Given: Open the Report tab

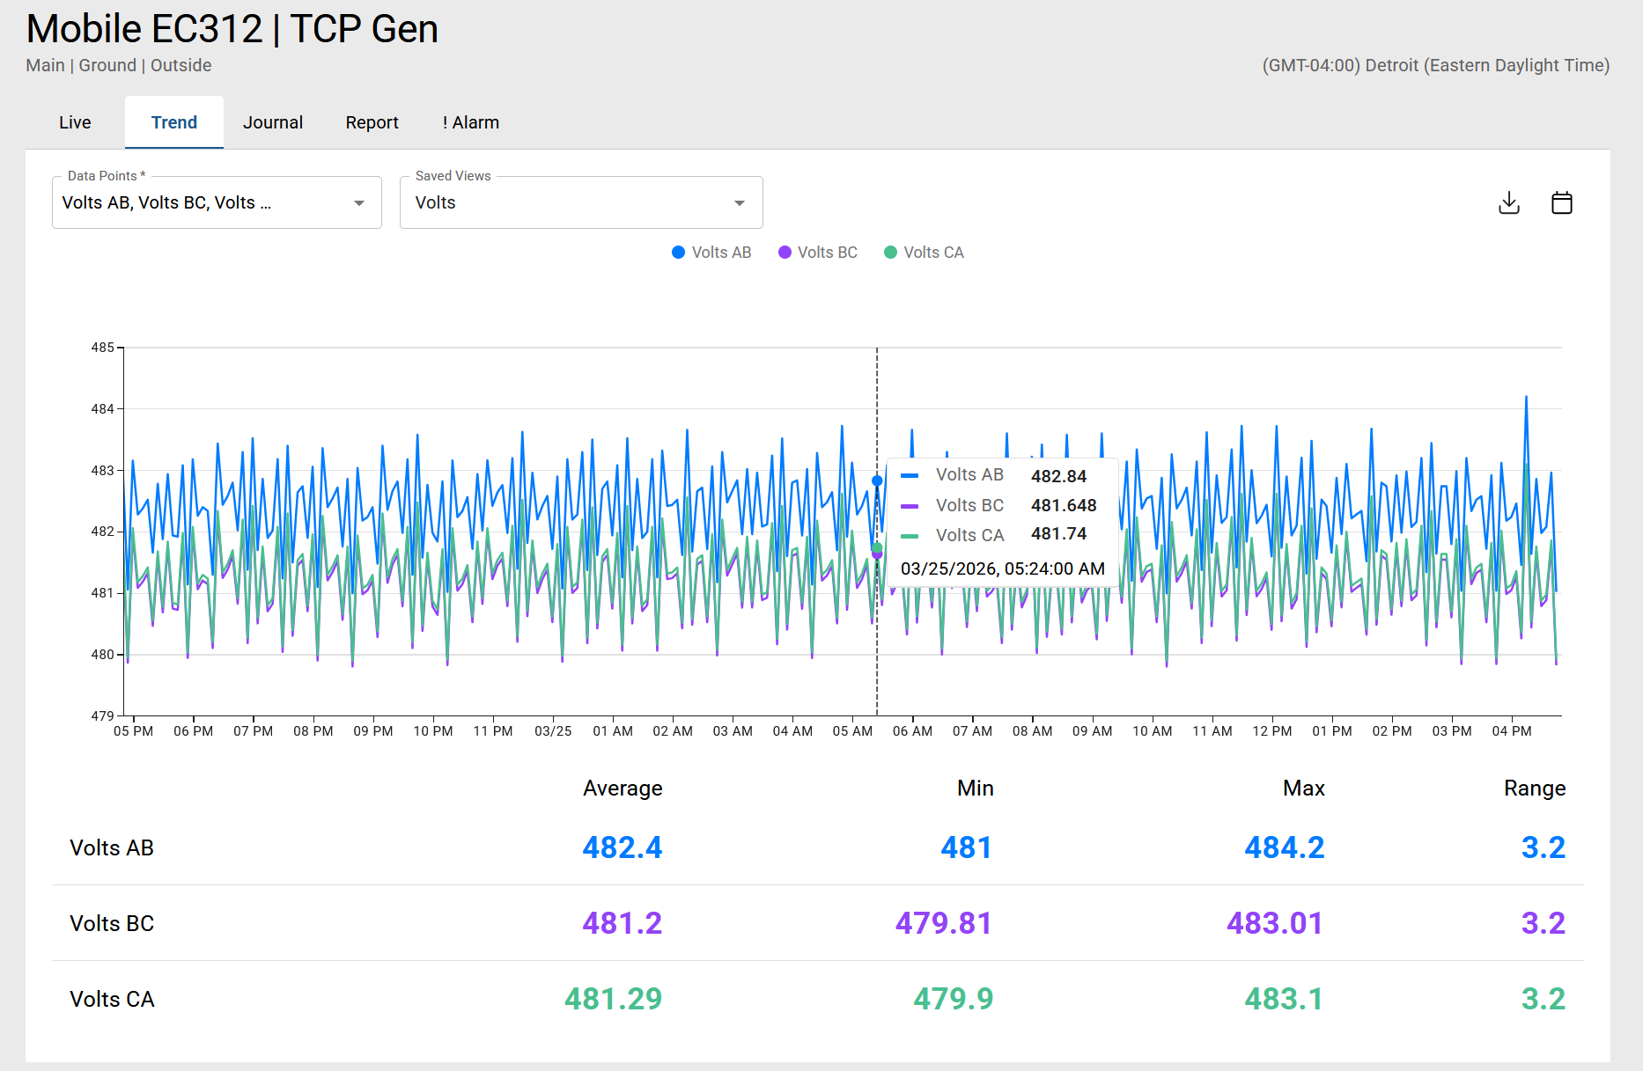Looking at the screenshot, I should [x=372, y=122].
